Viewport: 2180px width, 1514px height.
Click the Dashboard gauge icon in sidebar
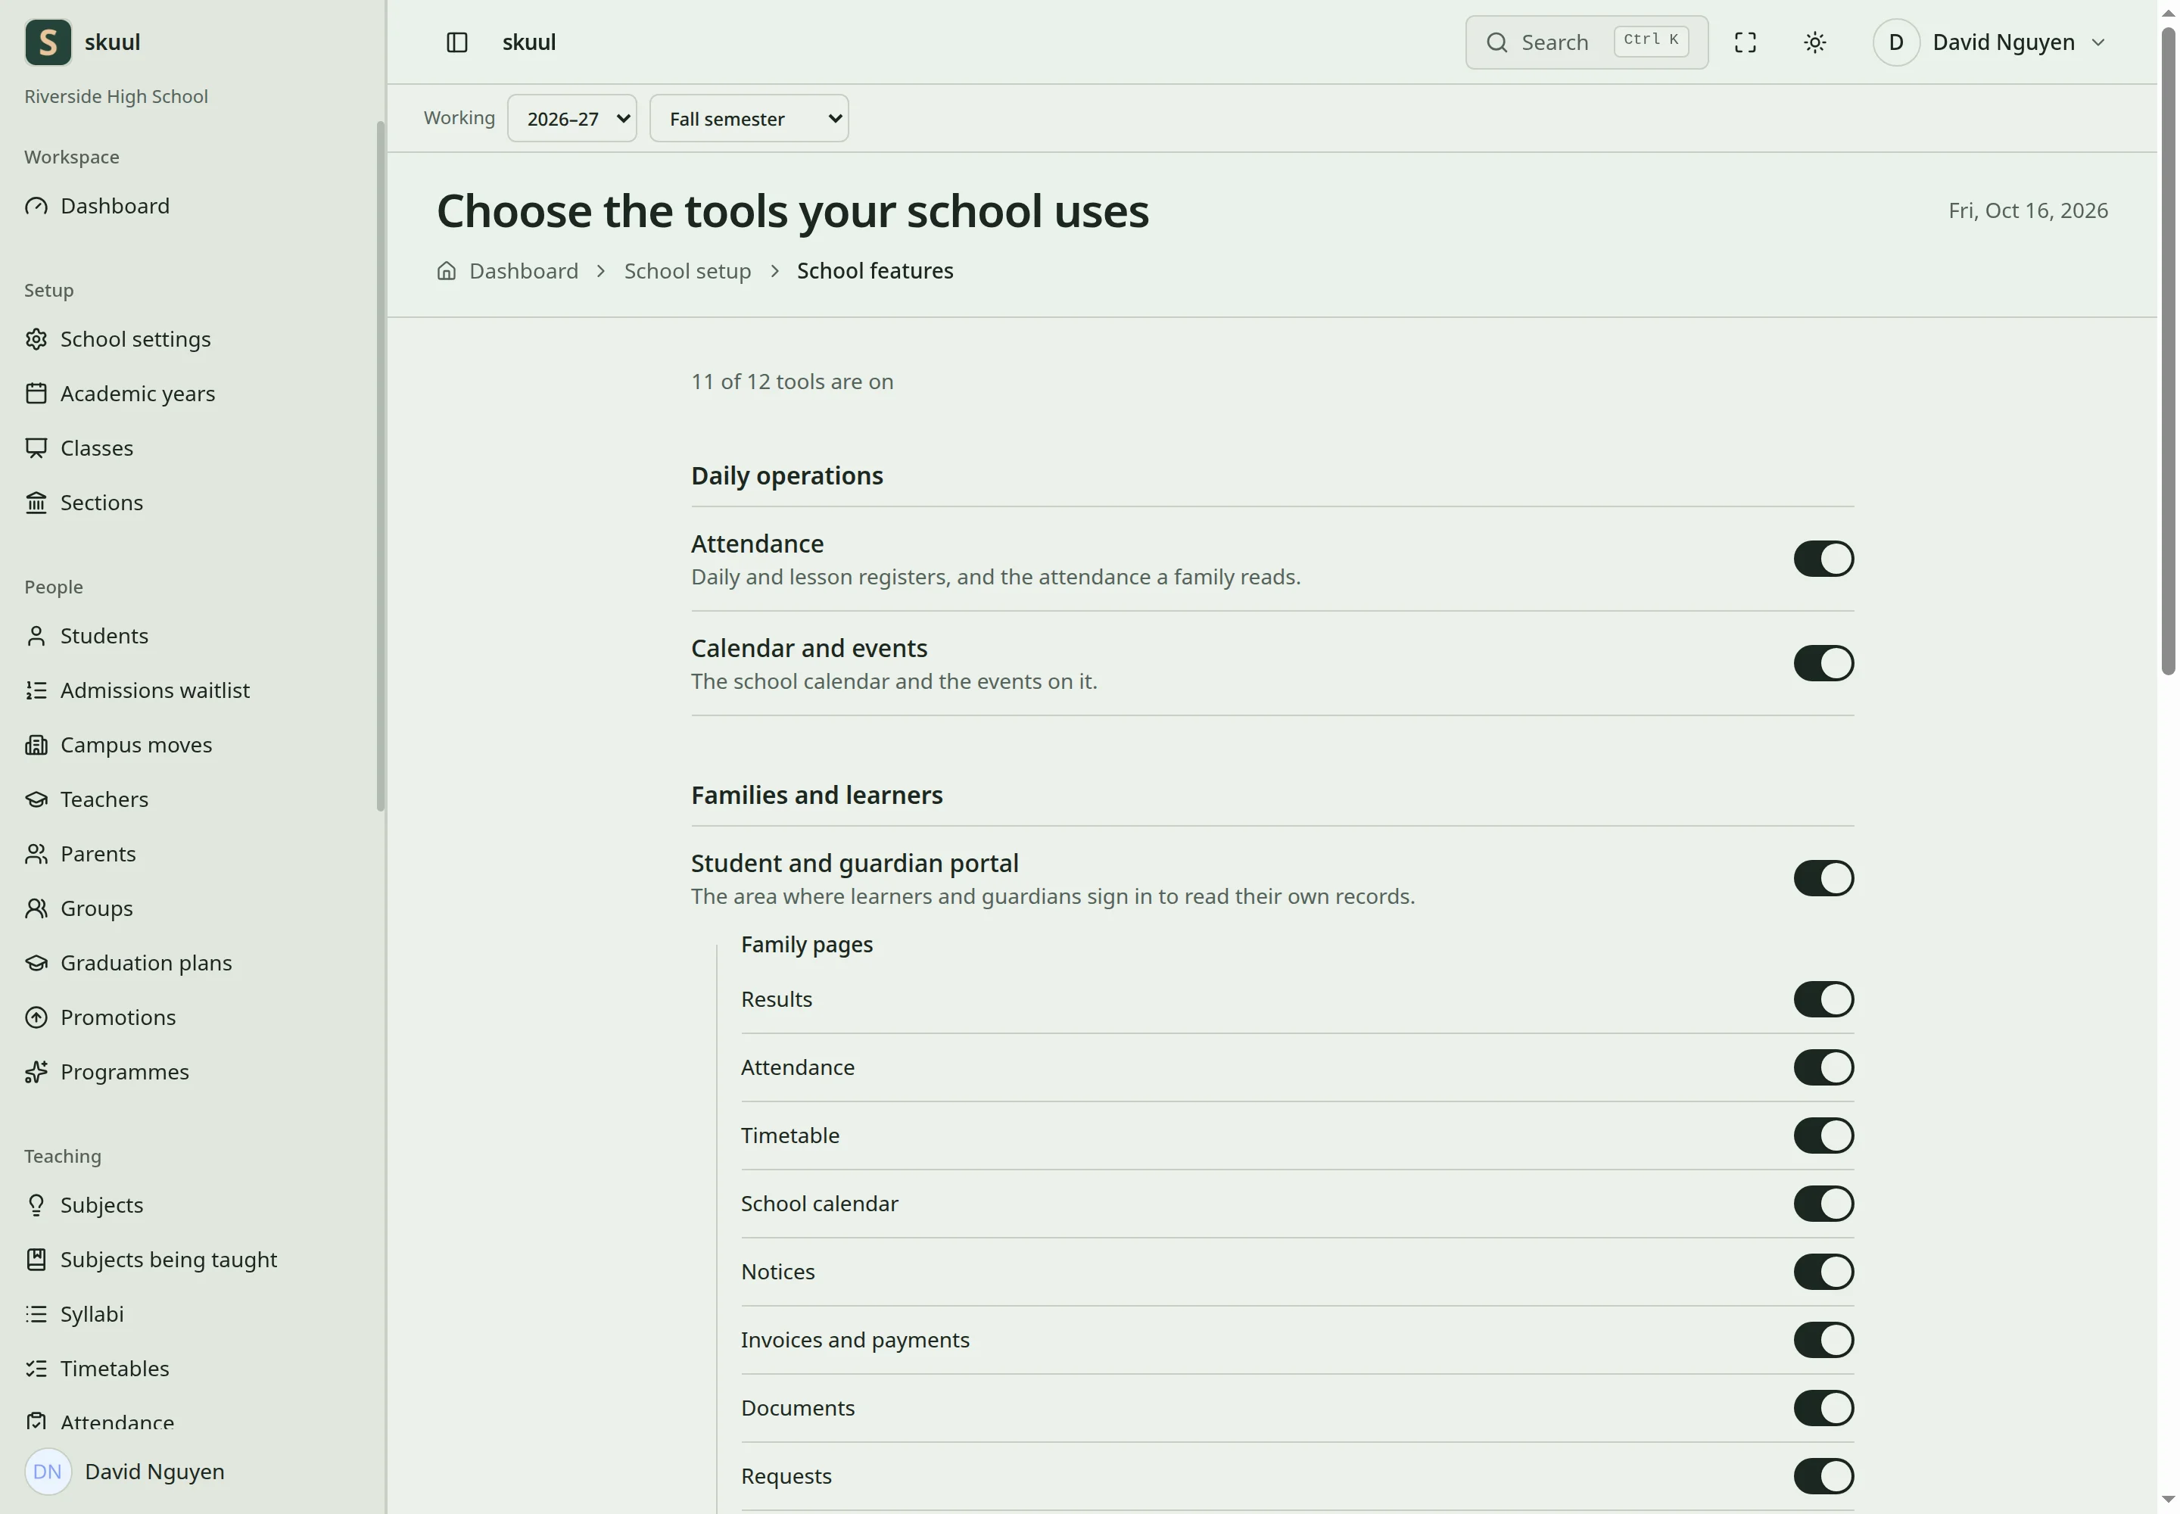pos(36,207)
